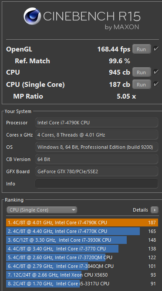Run the CPU (Single Core) test

tap(142, 85)
